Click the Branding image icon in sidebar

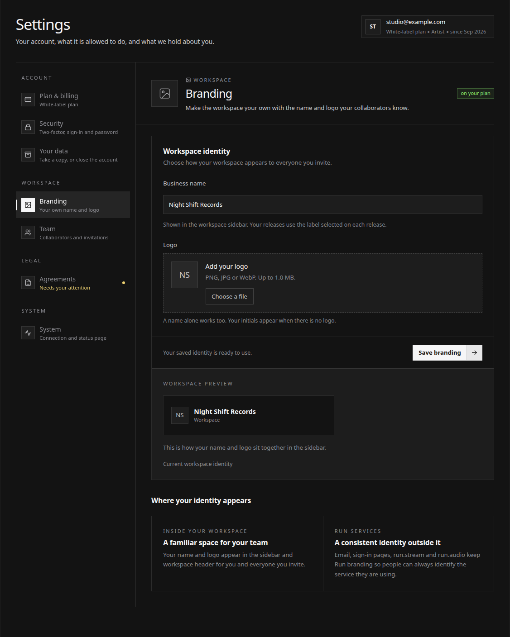point(28,205)
